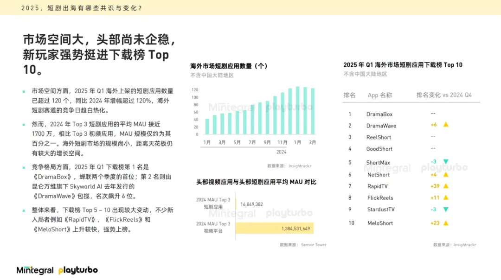Click the bullet paragraph starting 市场空间方面

click(102, 101)
